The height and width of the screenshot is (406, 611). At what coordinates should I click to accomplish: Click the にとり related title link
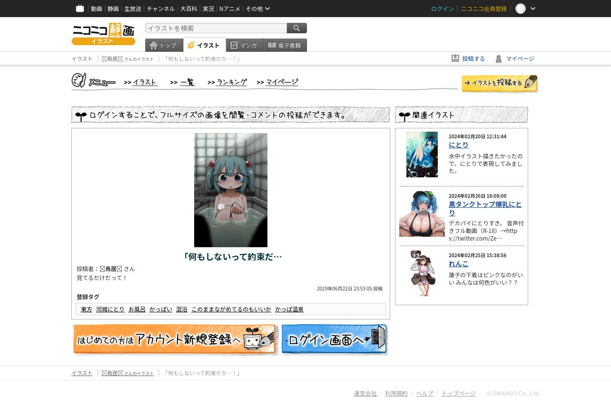tap(459, 145)
